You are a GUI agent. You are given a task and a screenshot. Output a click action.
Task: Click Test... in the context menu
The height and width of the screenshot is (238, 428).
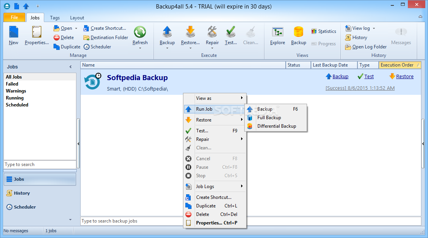(214, 131)
